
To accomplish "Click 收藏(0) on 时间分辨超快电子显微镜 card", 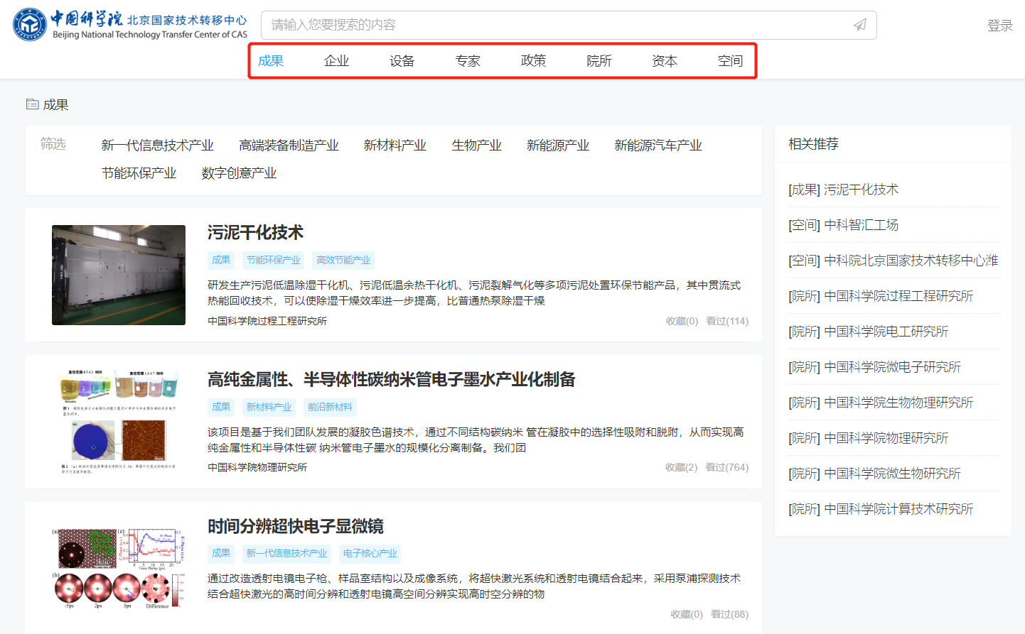I will (x=687, y=614).
